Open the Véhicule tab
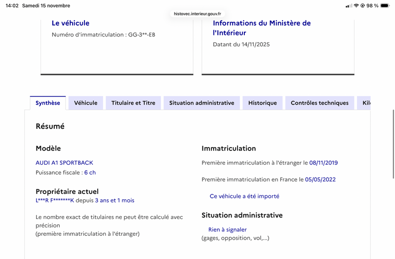Image resolution: width=395 pixels, height=259 pixels. click(x=85, y=103)
